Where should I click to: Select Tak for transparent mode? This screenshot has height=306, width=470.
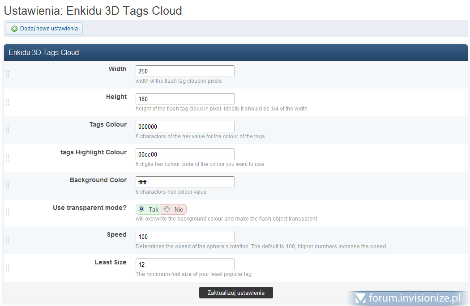click(142, 209)
